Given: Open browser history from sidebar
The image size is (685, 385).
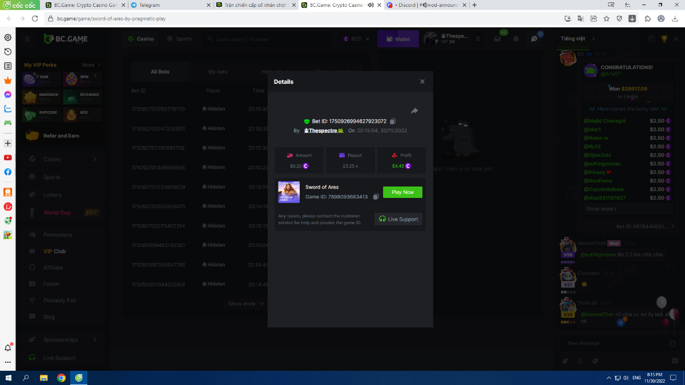Looking at the screenshot, I should (x=8, y=52).
